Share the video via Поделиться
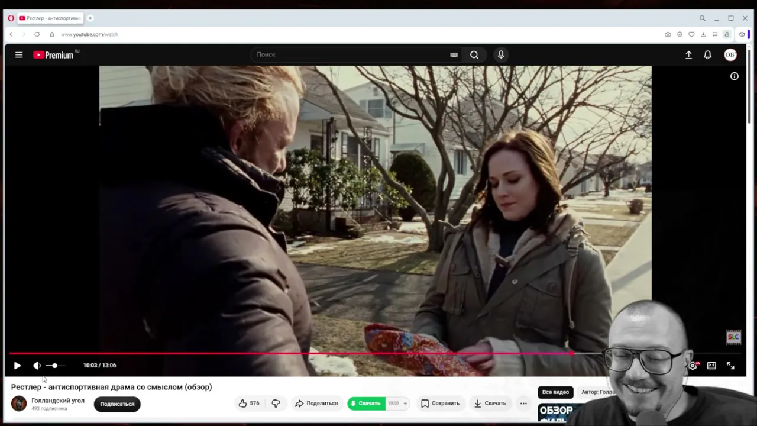This screenshot has height=426, width=757. coord(316,404)
